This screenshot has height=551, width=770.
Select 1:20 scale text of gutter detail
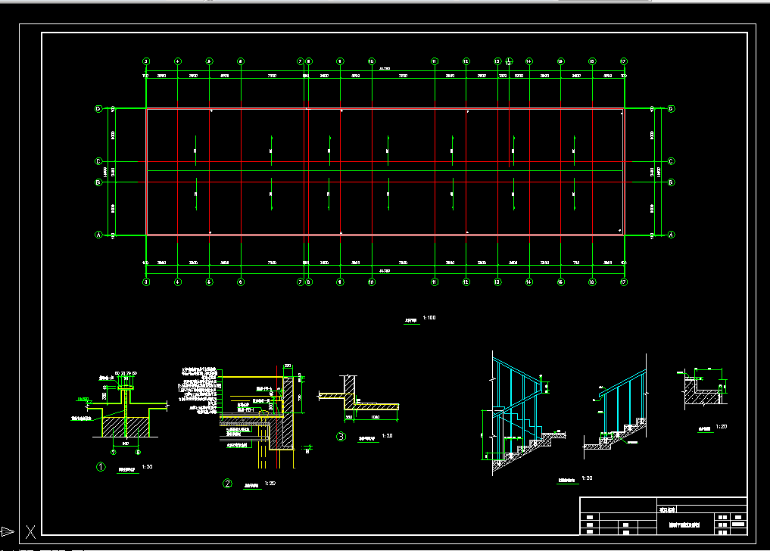[722, 427]
